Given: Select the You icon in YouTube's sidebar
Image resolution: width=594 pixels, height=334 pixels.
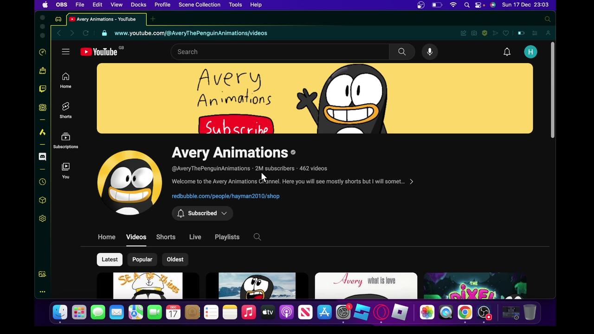Looking at the screenshot, I should pyautogui.click(x=65, y=169).
